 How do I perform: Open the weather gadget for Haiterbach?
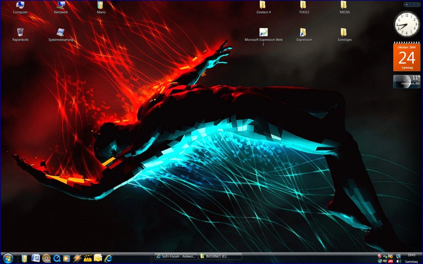click(x=406, y=82)
